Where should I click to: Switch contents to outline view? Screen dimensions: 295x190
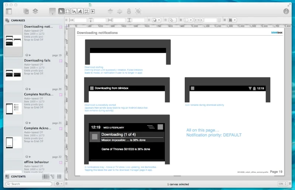click(x=53, y=176)
